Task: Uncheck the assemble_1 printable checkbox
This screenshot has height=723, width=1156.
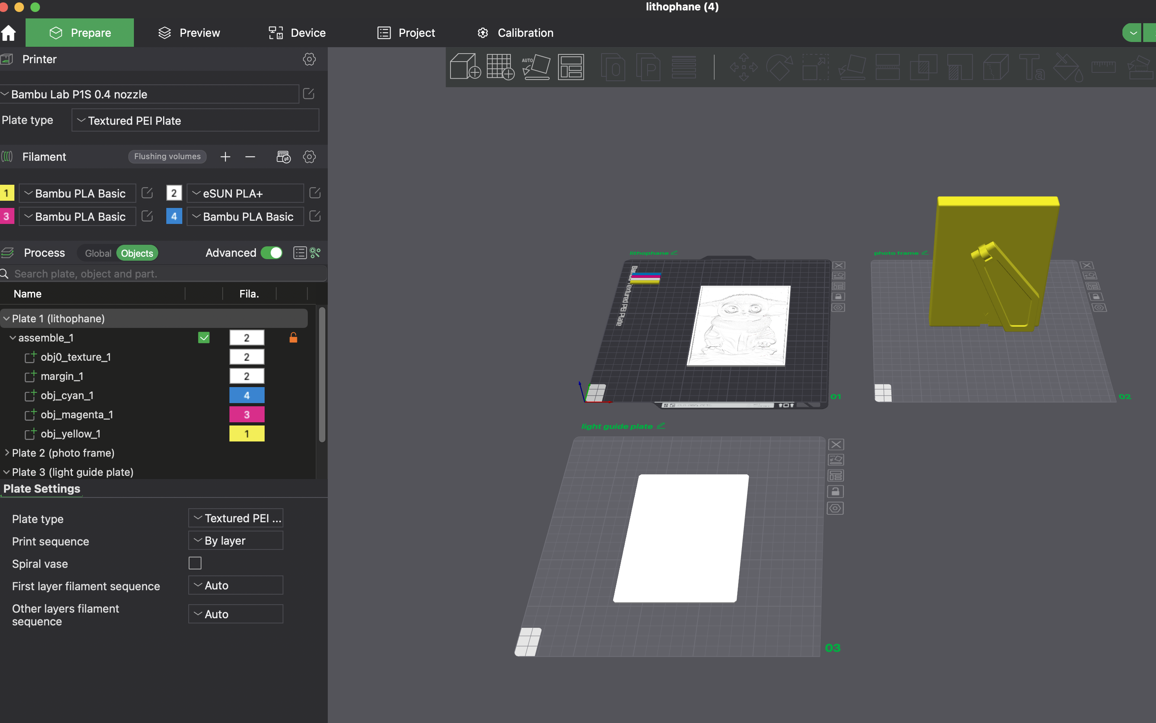Action: point(204,338)
